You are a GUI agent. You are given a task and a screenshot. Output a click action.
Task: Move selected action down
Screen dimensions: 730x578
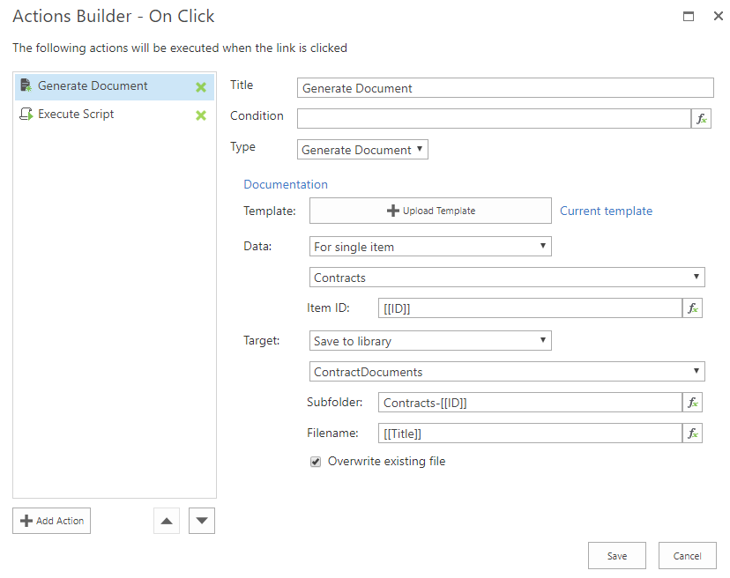(202, 521)
